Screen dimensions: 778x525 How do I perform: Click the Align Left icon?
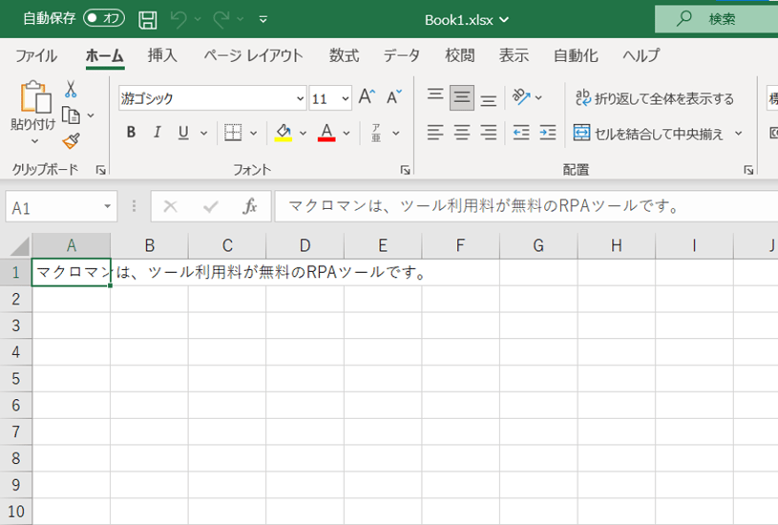tap(435, 133)
